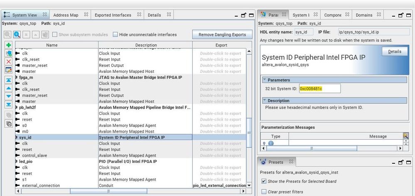This screenshot has height=196, width=415.
Task: Click the wand icon in Parameterization Messages header
Action: pyautogui.click(x=405, y=136)
